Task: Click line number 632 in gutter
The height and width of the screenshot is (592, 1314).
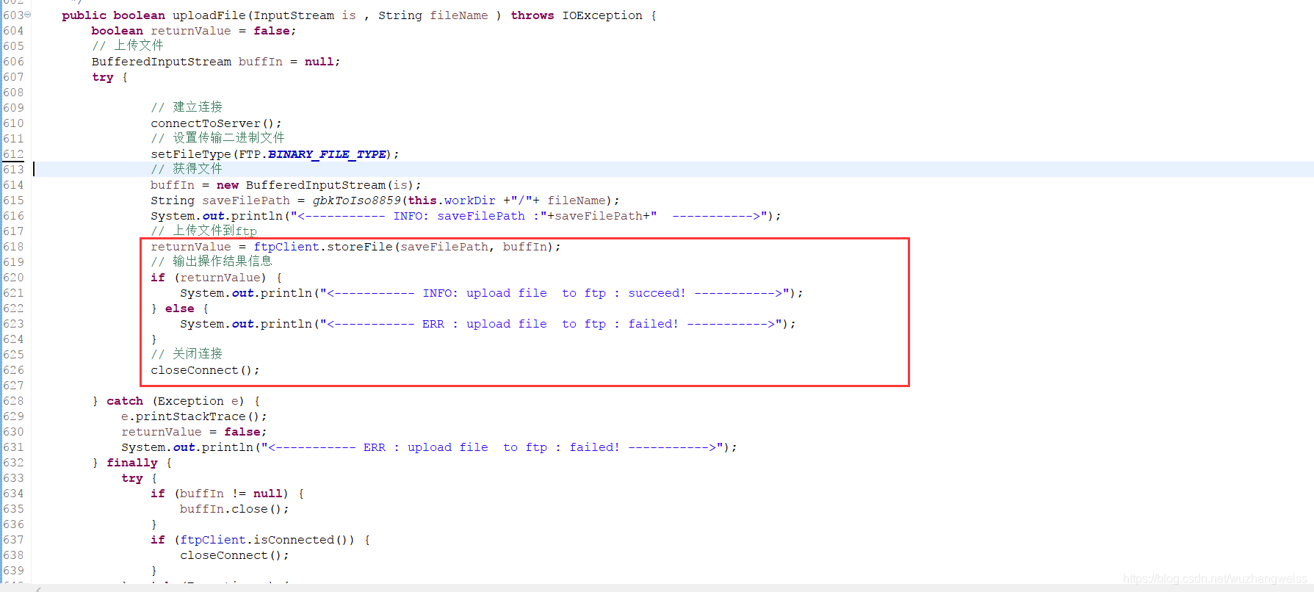Action: point(13,463)
